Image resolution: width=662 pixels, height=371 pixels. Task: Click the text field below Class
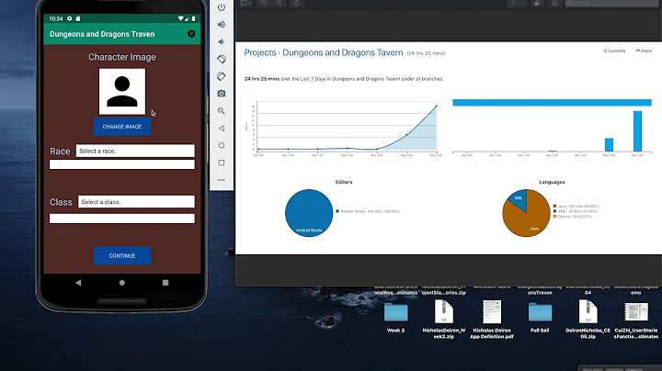(122, 219)
